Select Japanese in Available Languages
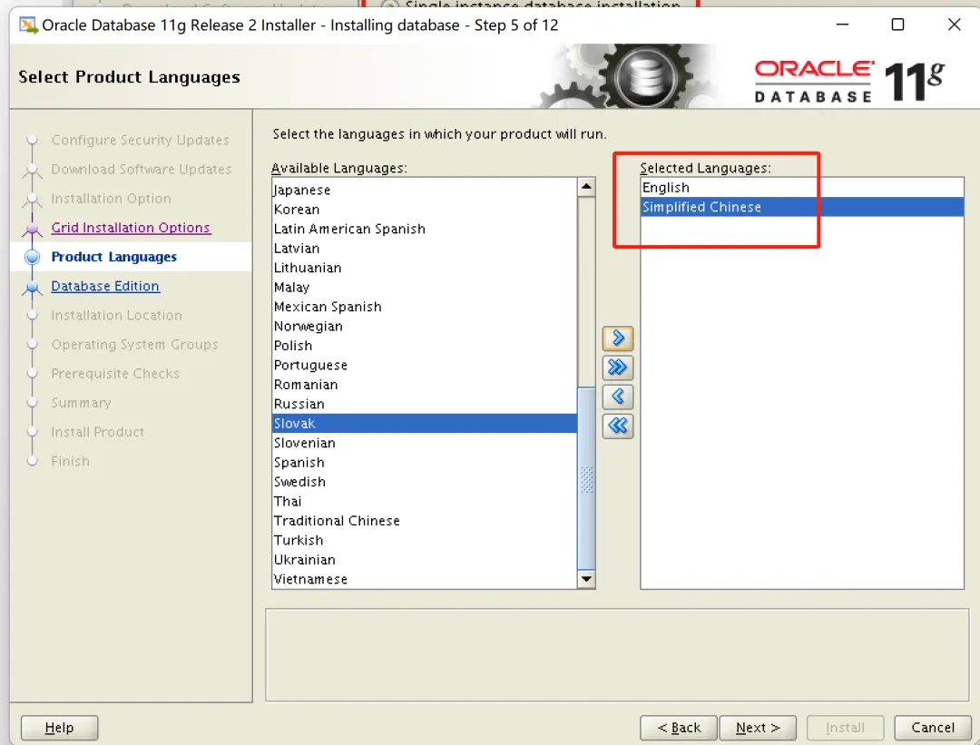 pos(425,190)
